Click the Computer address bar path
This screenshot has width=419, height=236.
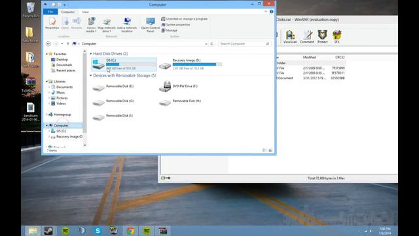point(89,44)
